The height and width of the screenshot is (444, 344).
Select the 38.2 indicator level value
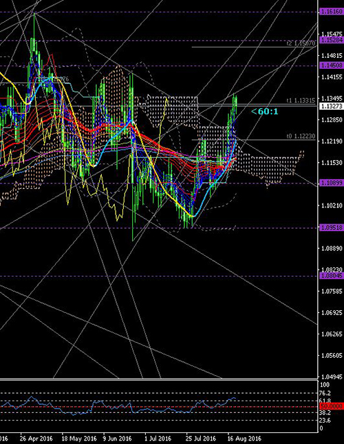tap(325, 412)
